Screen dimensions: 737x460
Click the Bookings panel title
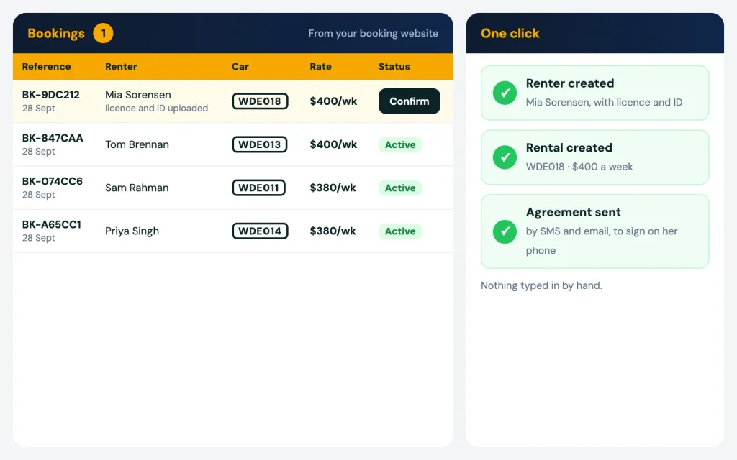(56, 33)
